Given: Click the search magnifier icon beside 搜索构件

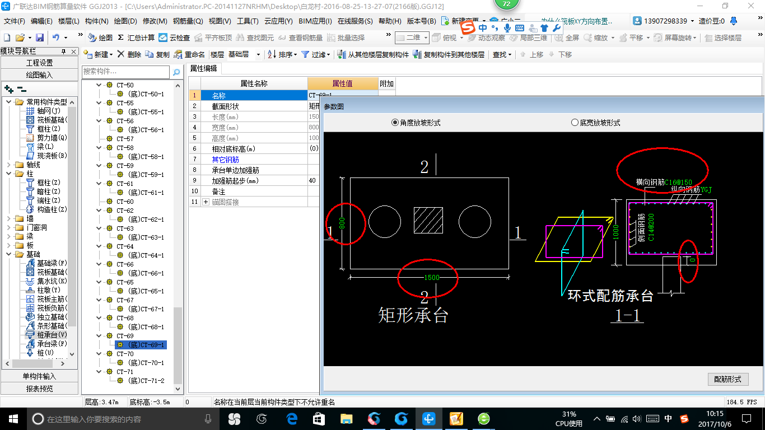Looking at the screenshot, I should point(176,72).
